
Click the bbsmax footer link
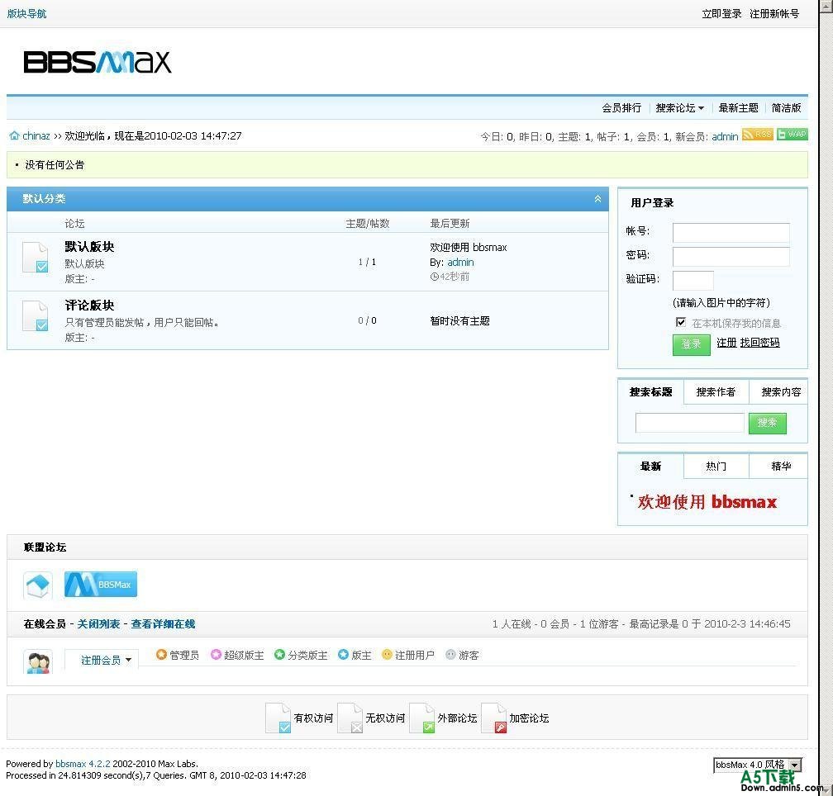pyautogui.click(x=70, y=764)
